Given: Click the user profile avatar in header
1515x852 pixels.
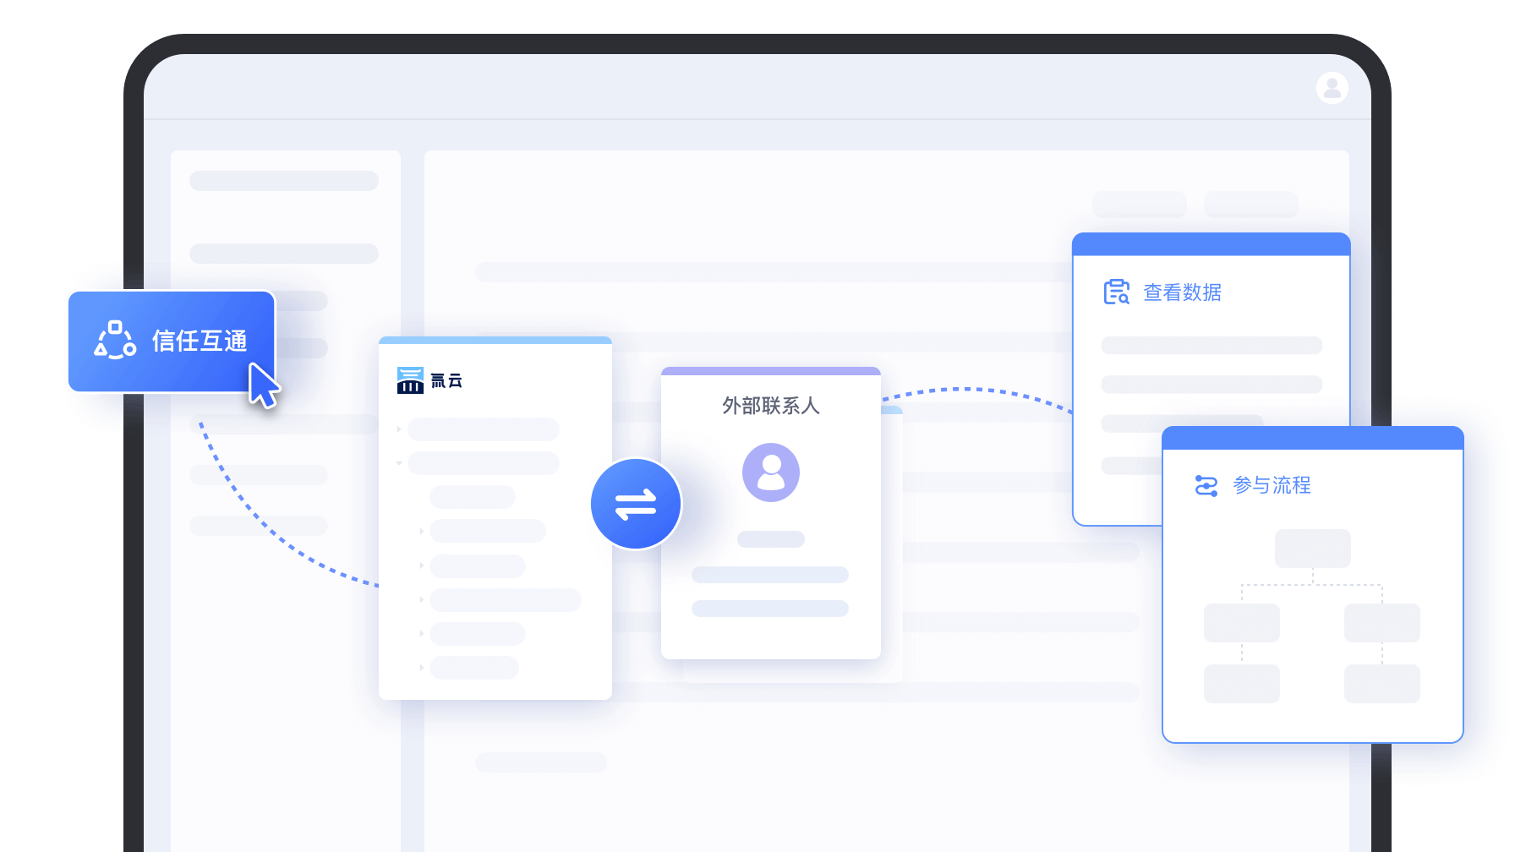Looking at the screenshot, I should (x=1332, y=88).
